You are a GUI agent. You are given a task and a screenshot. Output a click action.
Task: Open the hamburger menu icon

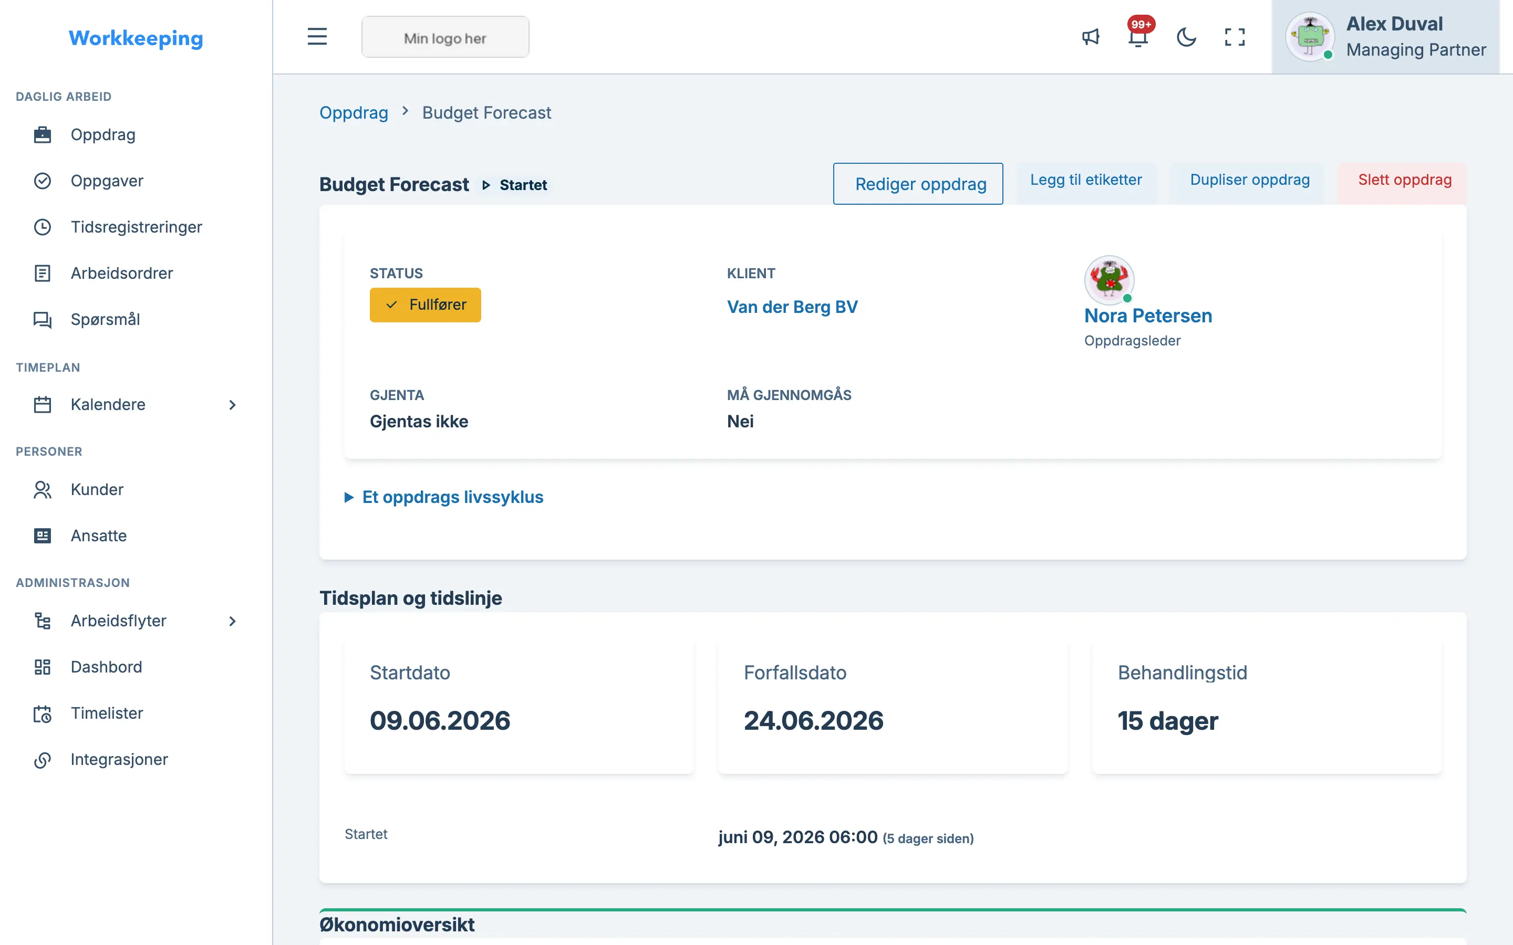(317, 37)
